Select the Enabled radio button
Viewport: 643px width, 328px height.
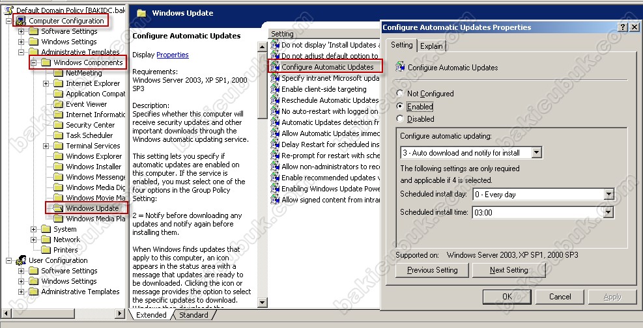400,106
